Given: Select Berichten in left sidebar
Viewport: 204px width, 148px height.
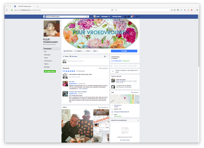Looking at the screenshot, I should click(47, 67).
